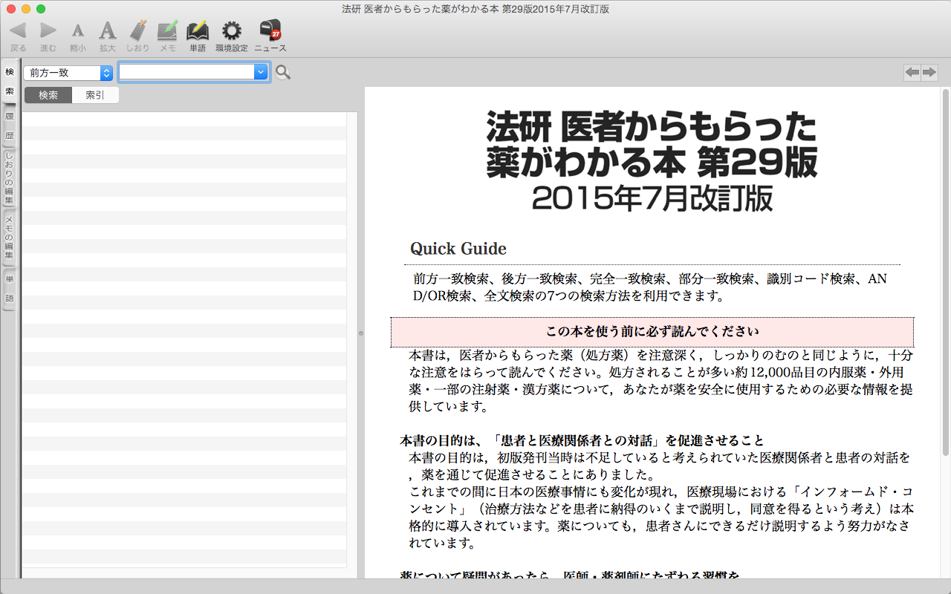Click the previous page arrow above content

point(912,72)
